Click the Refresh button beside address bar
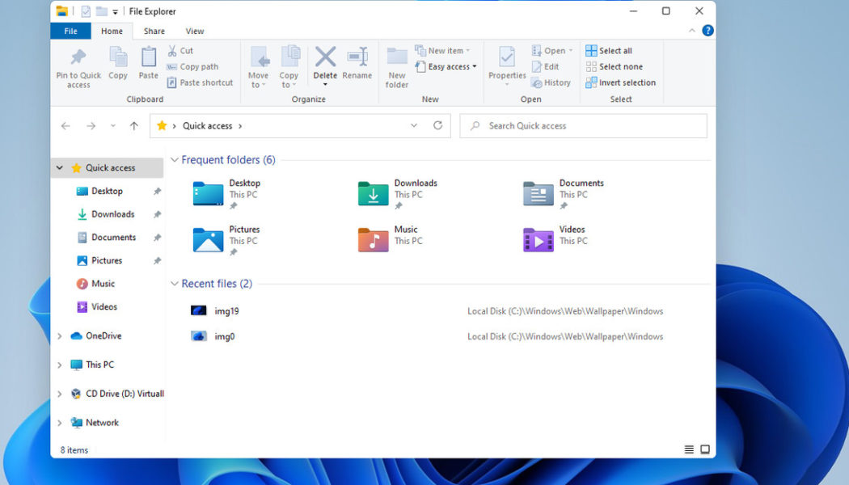This screenshot has height=485, width=849. (437, 126)
